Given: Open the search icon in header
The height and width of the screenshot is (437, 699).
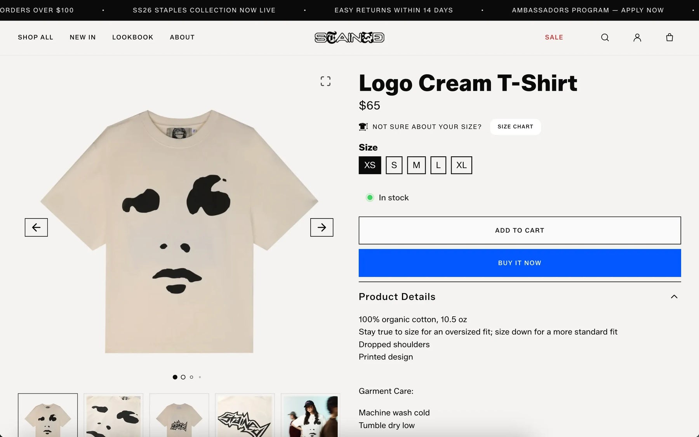Looking at the screenshot, I should [605, 37].
